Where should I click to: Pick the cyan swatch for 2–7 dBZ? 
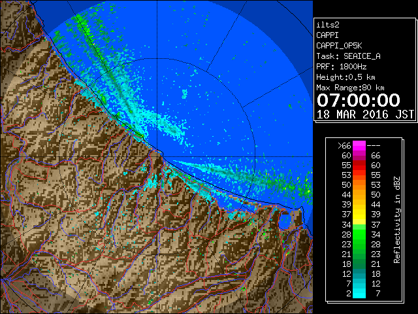tap(359, 293)
